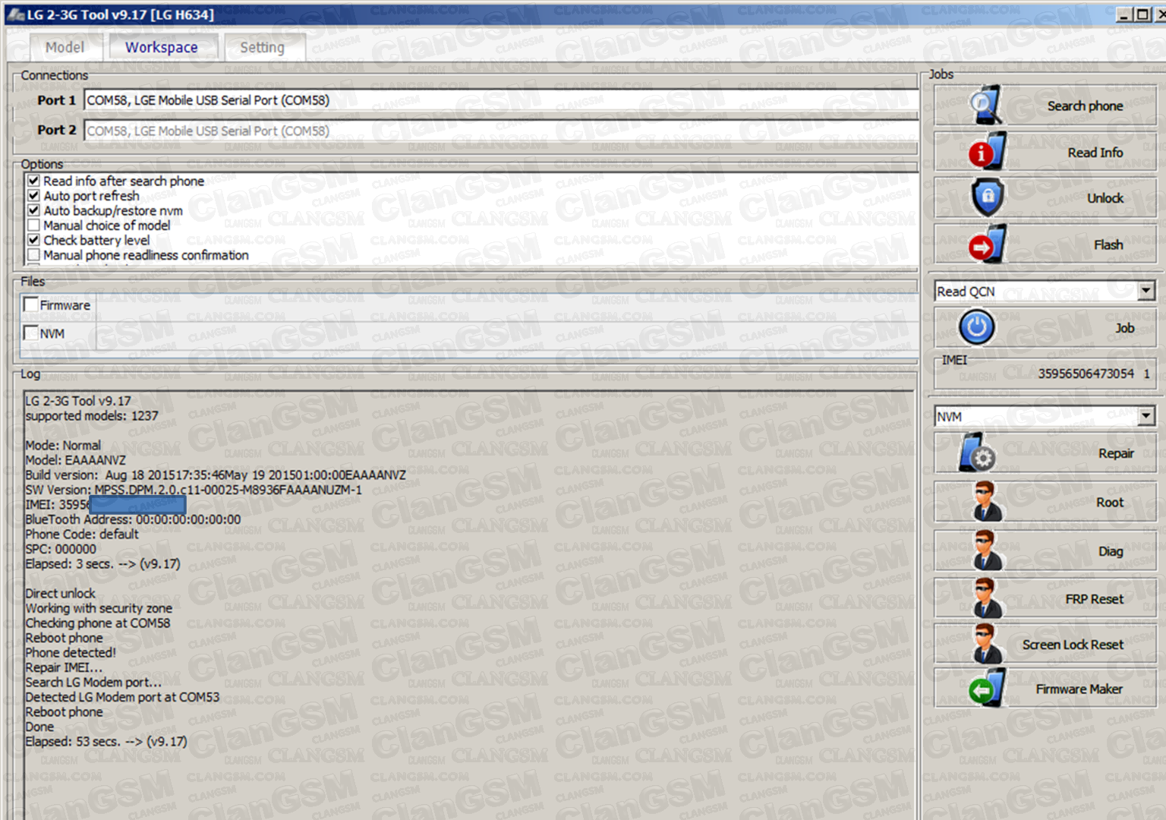
Task: Click the Job power icon
Action: [977, 327]
